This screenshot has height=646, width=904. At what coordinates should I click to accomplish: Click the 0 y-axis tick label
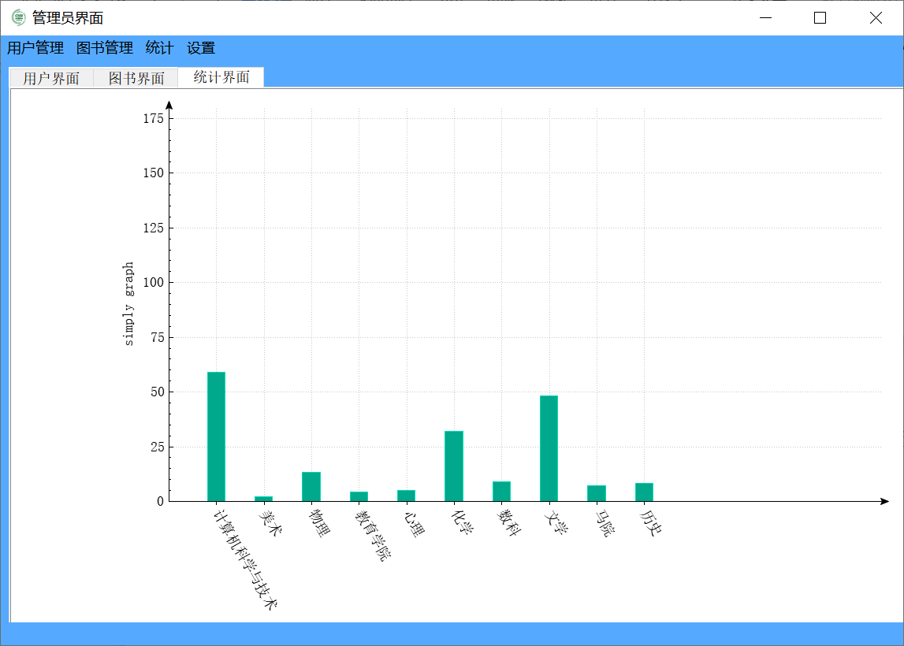[160, 501]
